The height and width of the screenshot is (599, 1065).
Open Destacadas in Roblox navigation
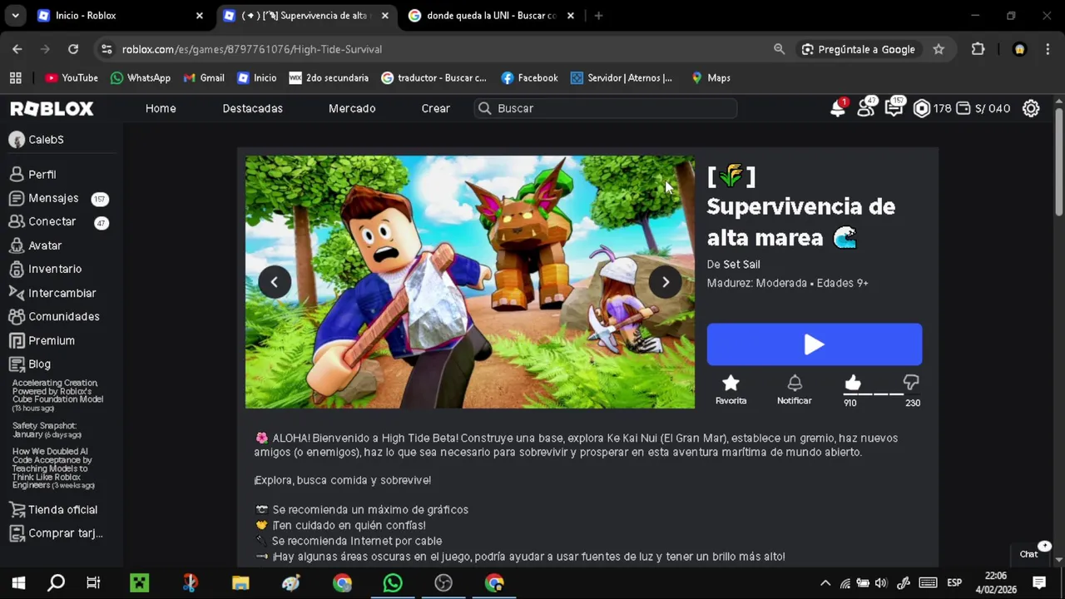click(x=252, y=108)
